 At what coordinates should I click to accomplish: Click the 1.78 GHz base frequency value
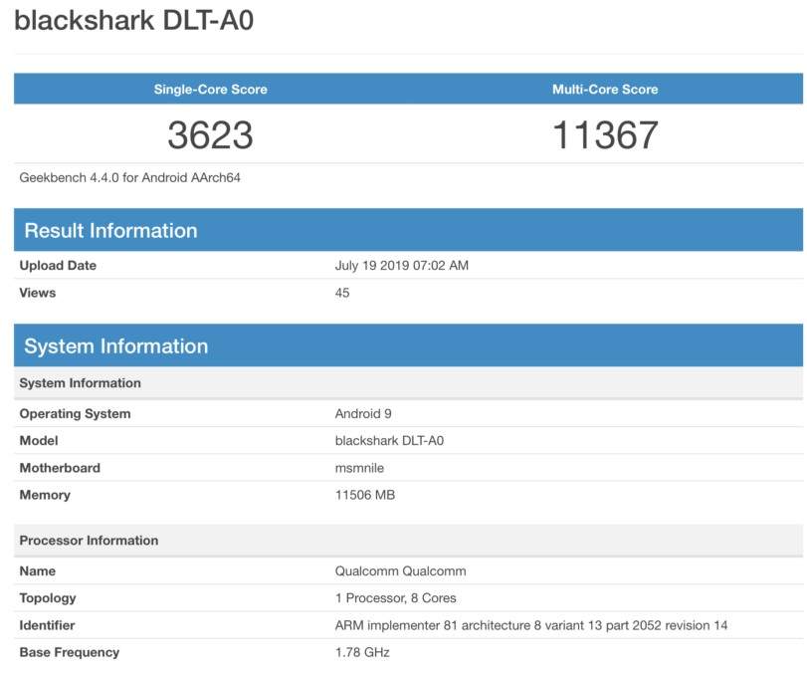[x=362, y=652]
